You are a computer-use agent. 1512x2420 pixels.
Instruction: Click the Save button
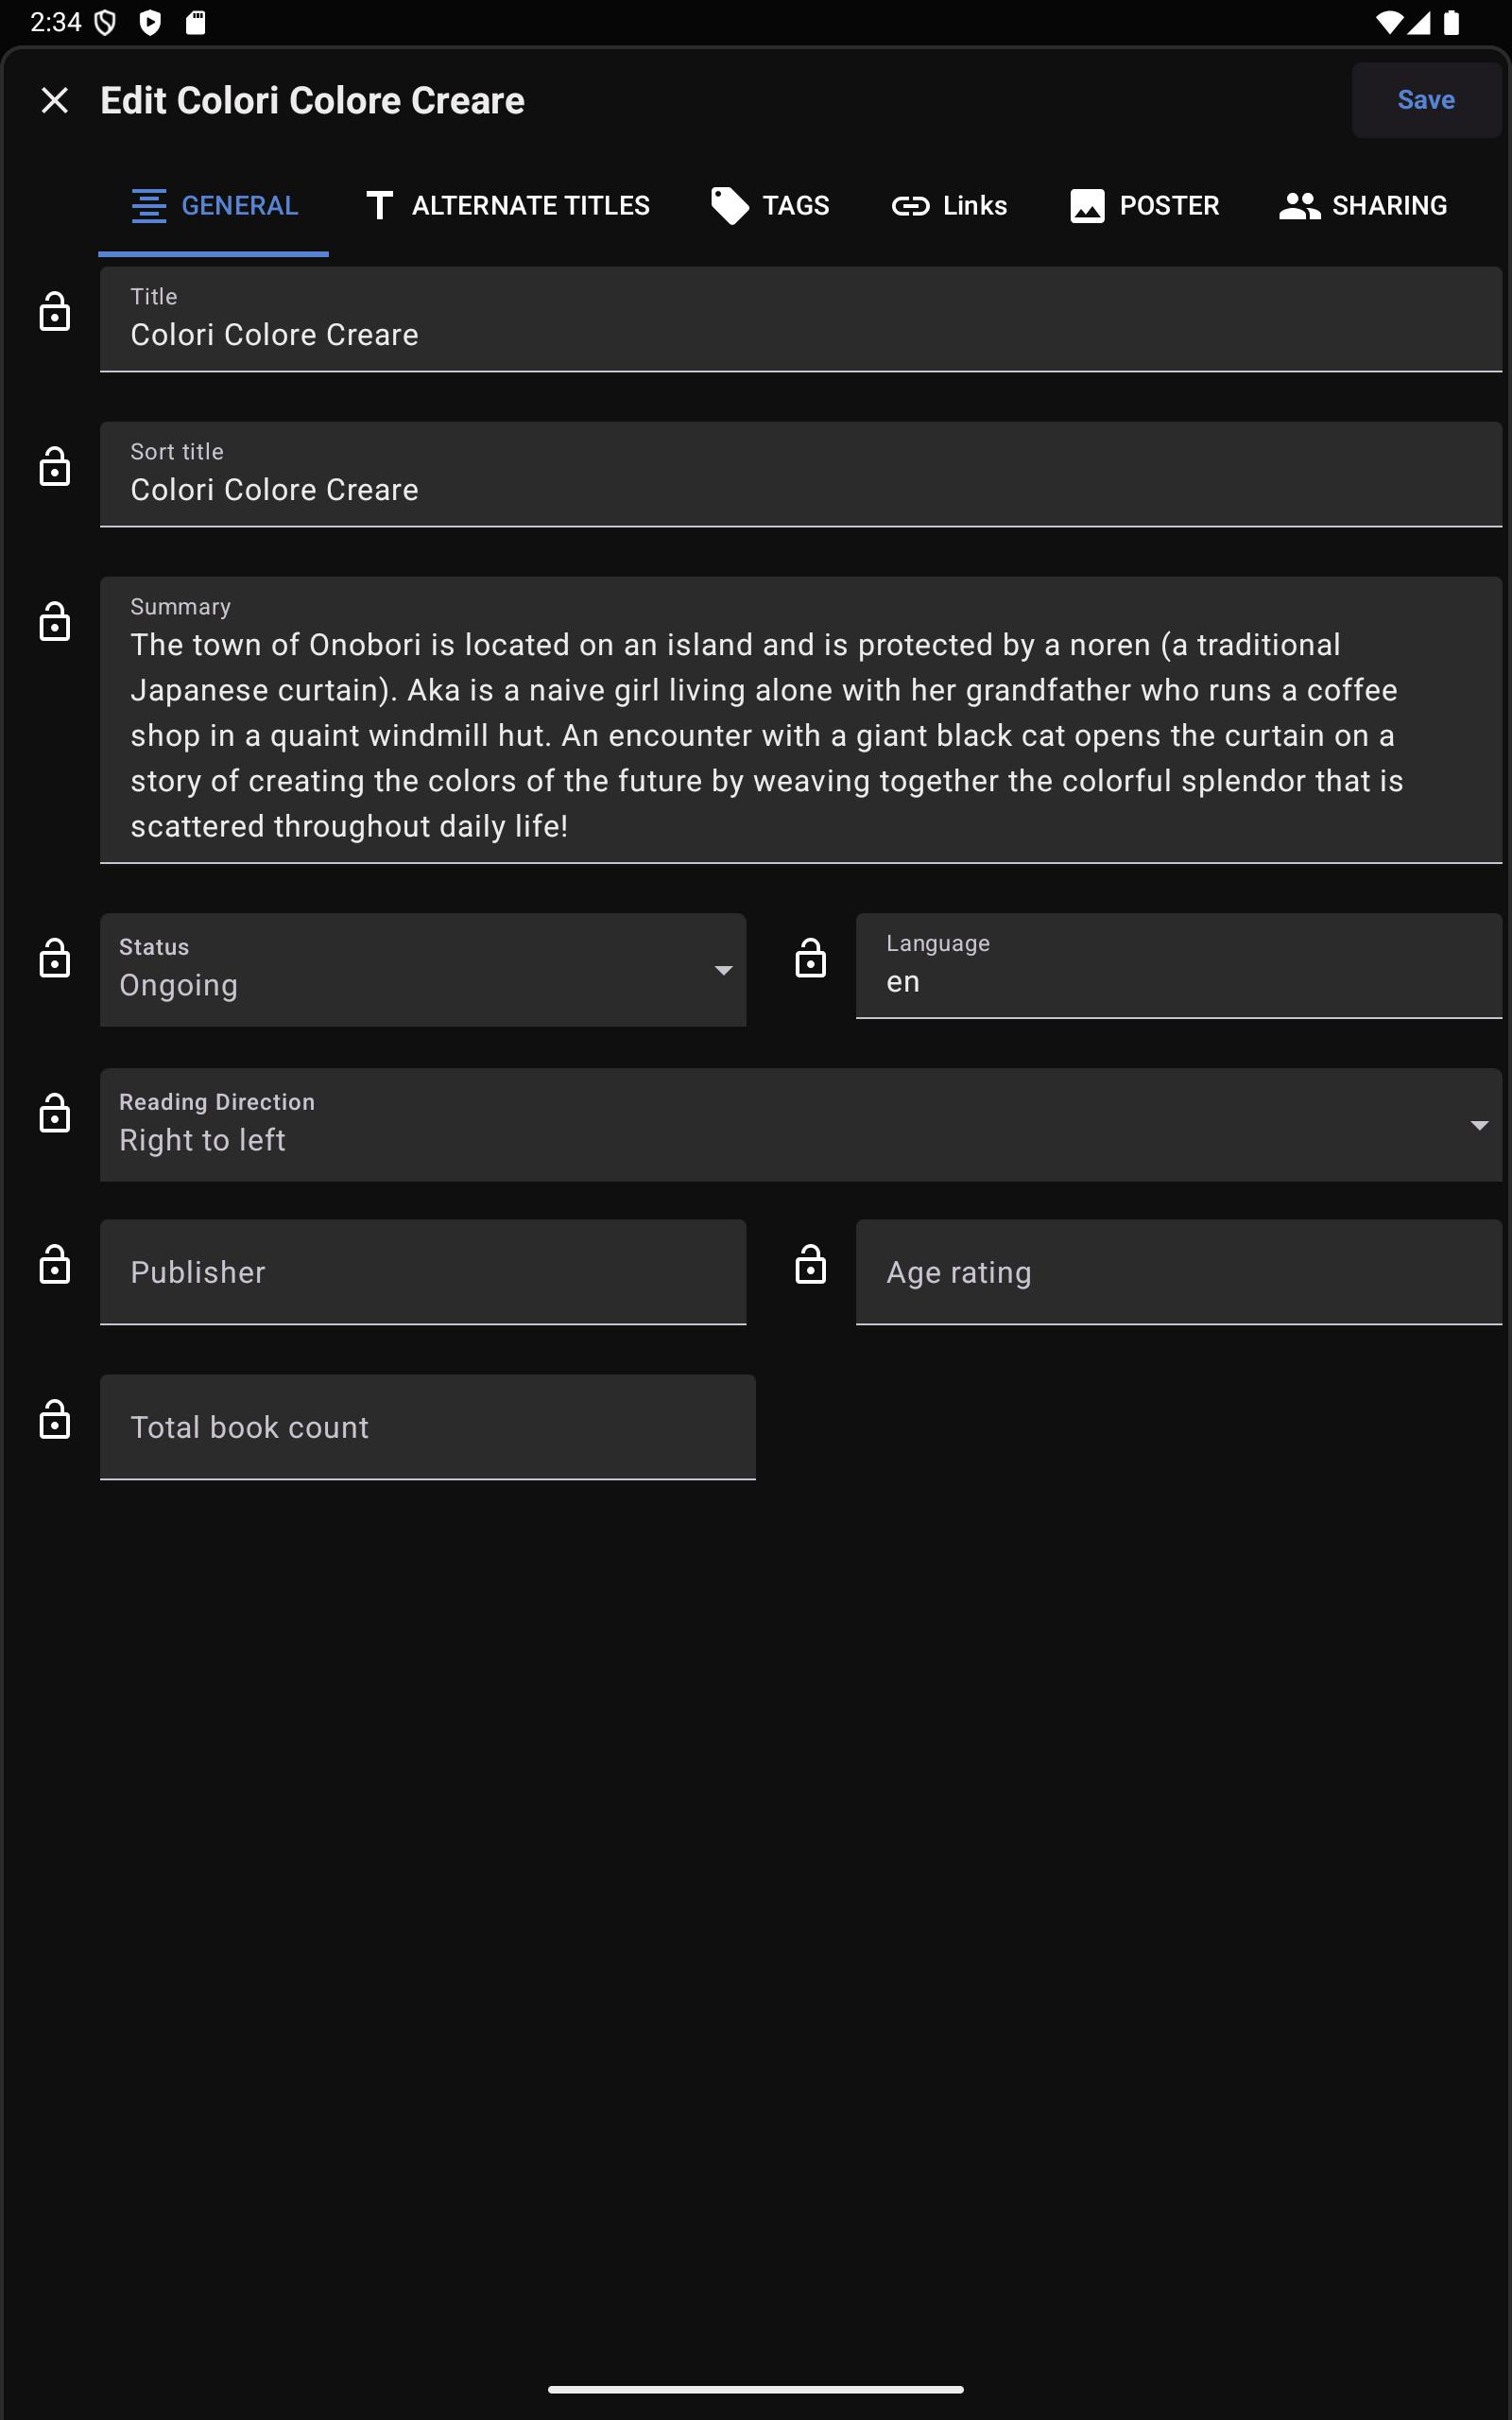click(1425, 100)
